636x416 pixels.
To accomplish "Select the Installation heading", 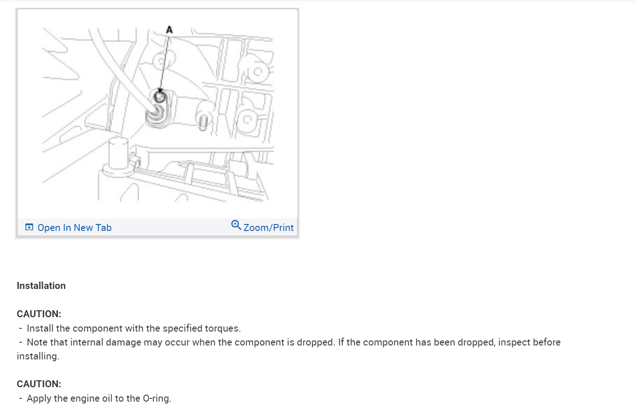I will (41, 286).
